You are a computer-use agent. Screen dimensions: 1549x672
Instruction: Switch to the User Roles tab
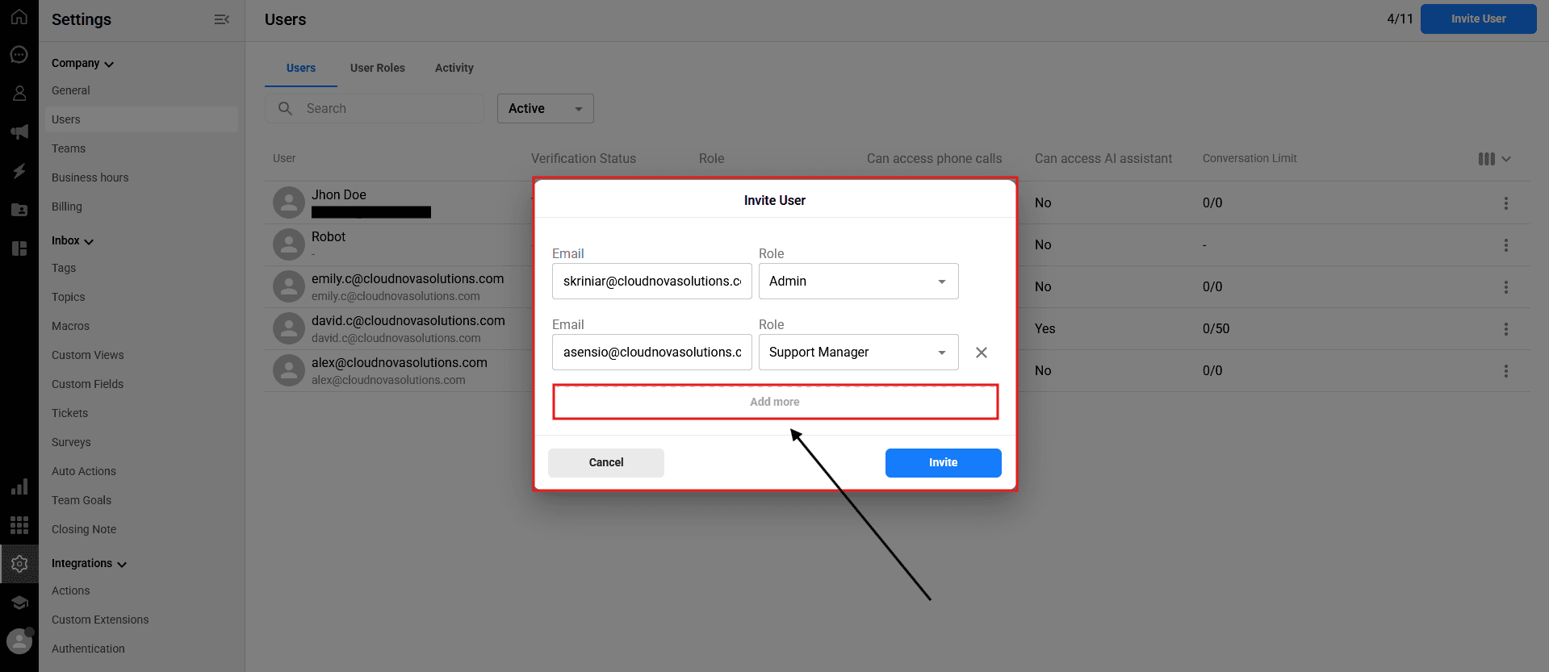[378, 68]
